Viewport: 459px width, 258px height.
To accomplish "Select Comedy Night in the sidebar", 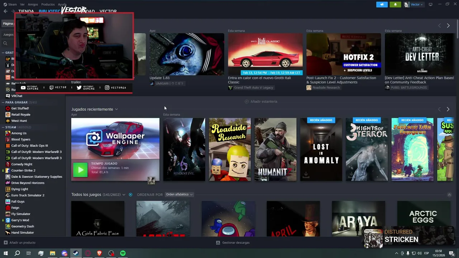I will (22, 164).
